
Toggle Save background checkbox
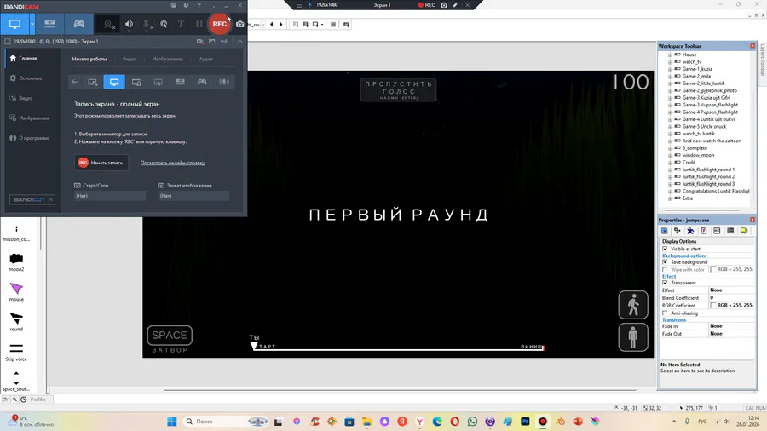tap(665, 262)
